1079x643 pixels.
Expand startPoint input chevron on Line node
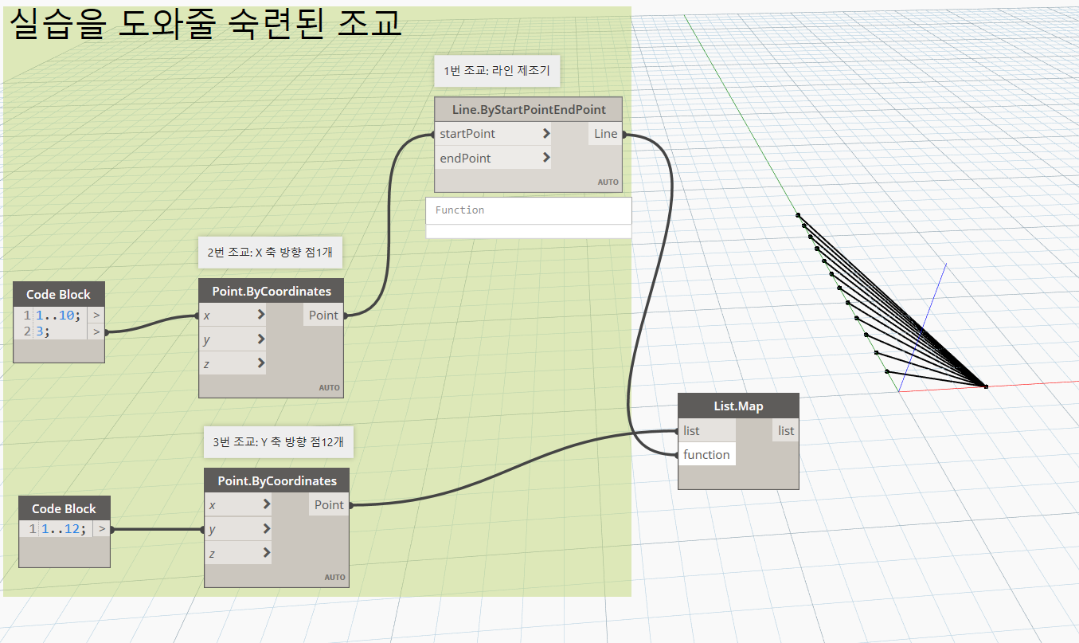point(546,134)
